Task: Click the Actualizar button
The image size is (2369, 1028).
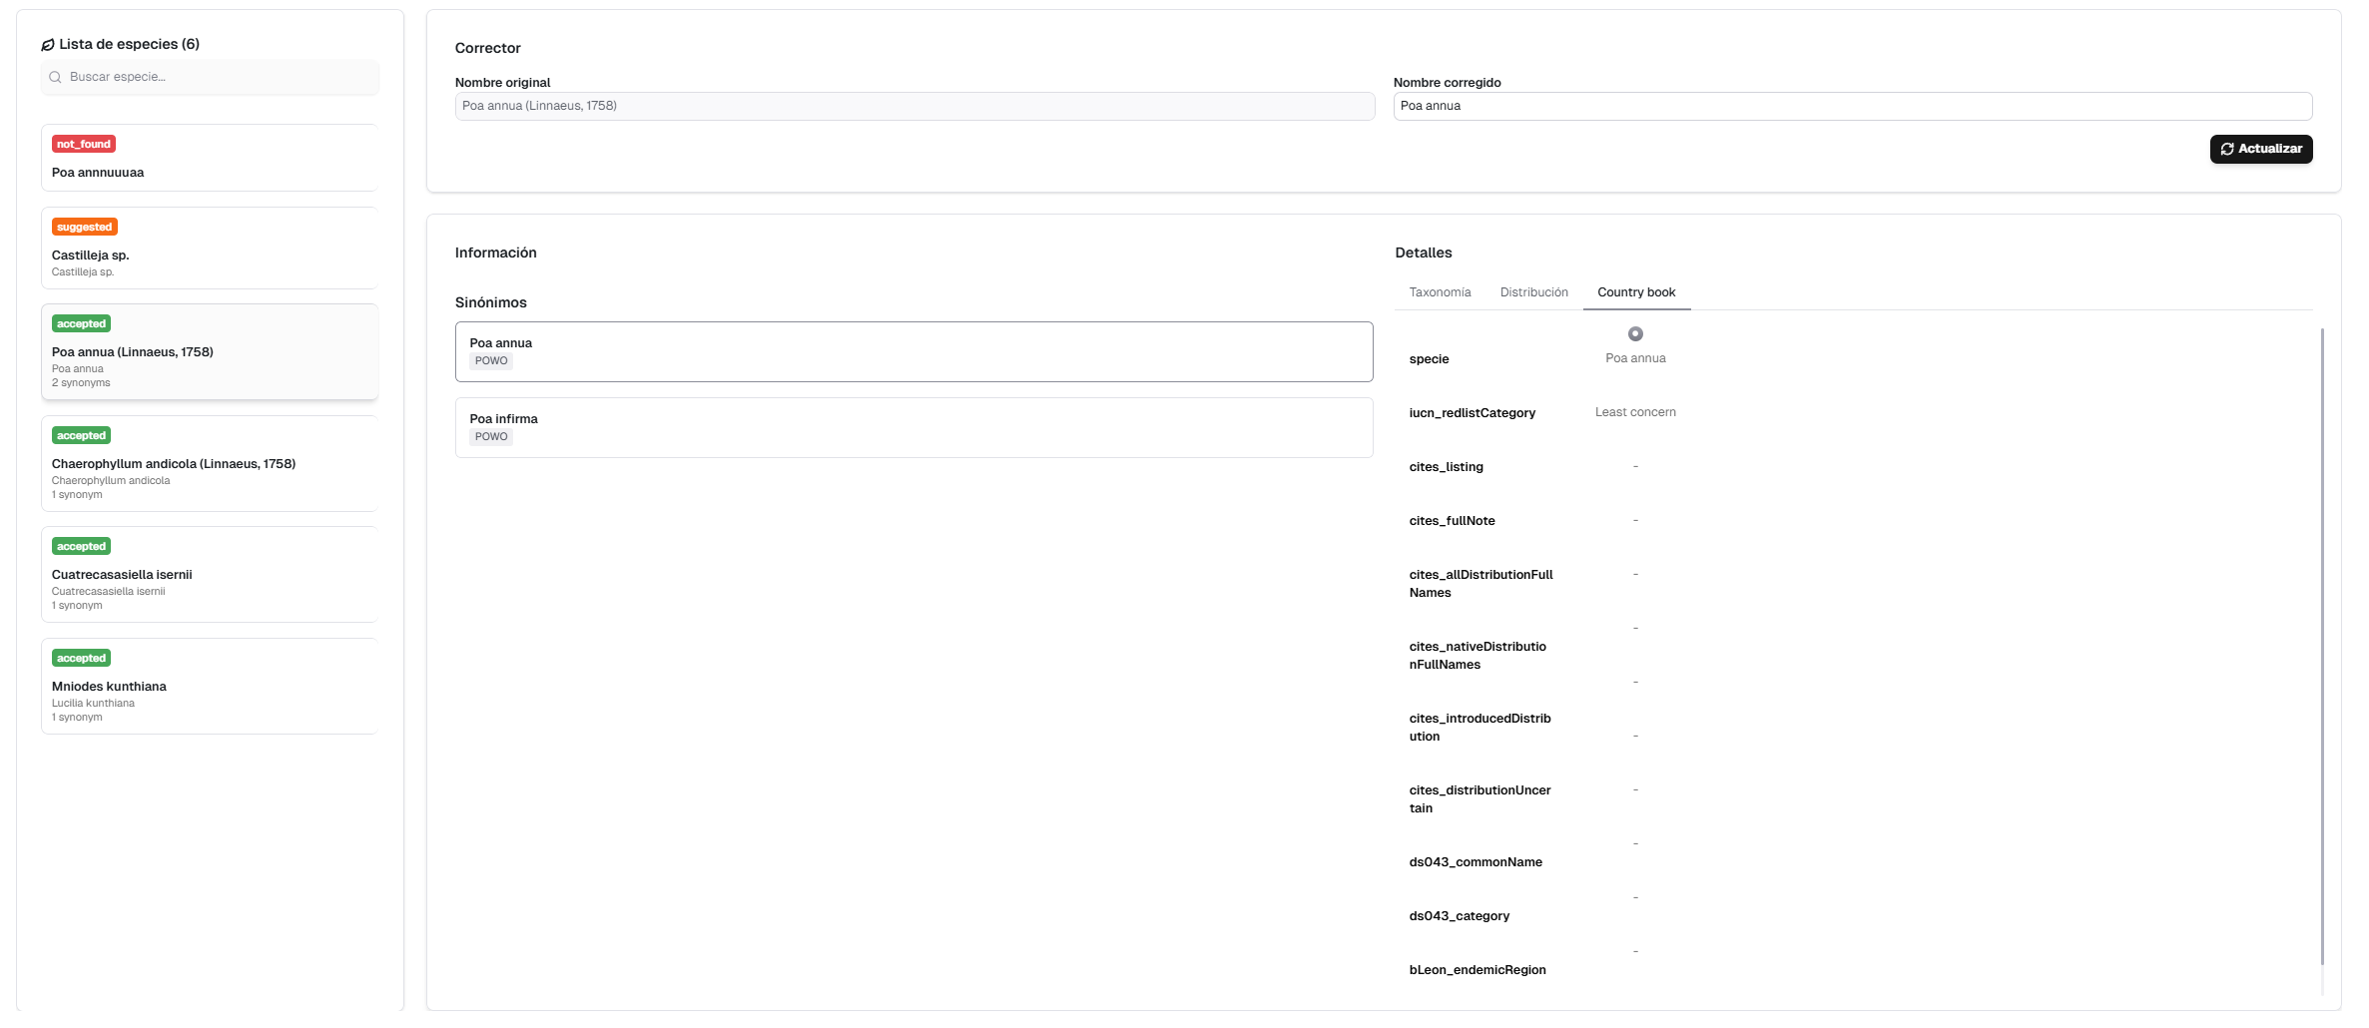Action: click(2260, 149)
